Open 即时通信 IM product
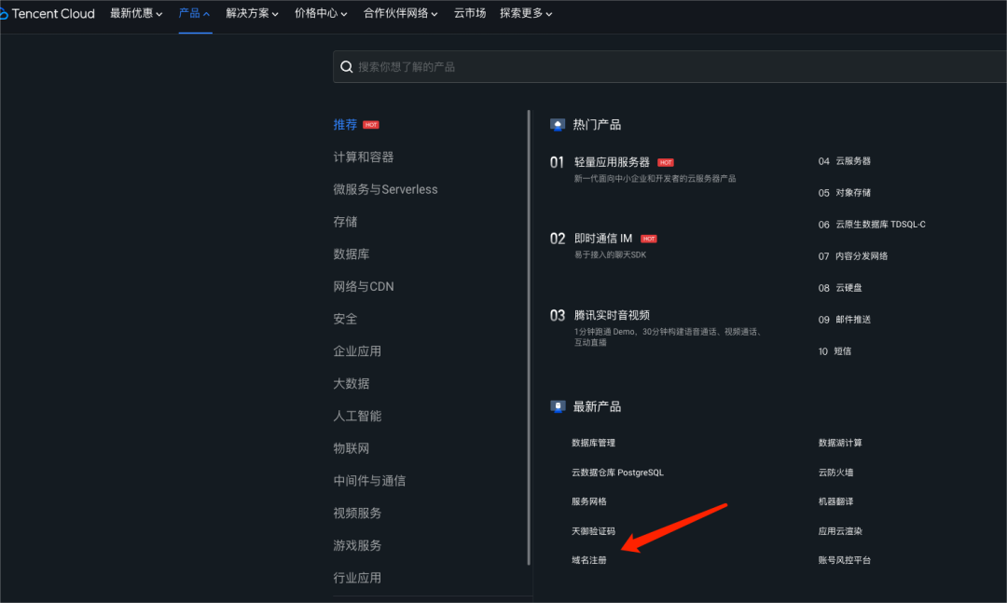 pos(603,239)
